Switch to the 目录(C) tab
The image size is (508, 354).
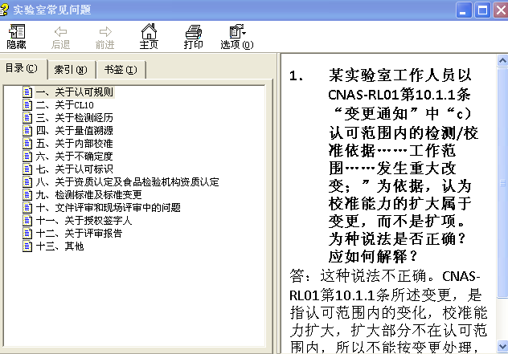[x=22, y=68]
